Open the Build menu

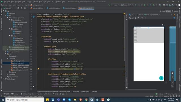41,2
